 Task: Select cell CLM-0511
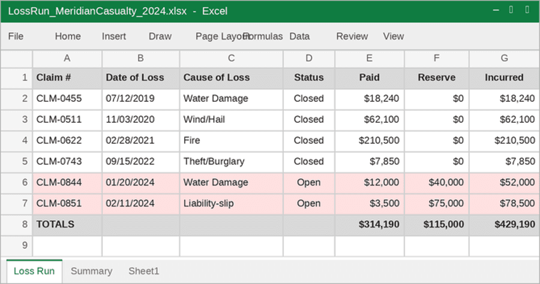pos(67,120)
